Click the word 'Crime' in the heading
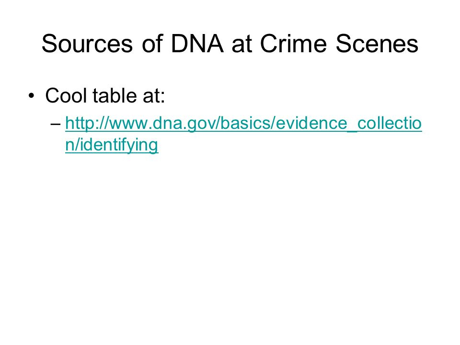 click(x=293, y=44)
